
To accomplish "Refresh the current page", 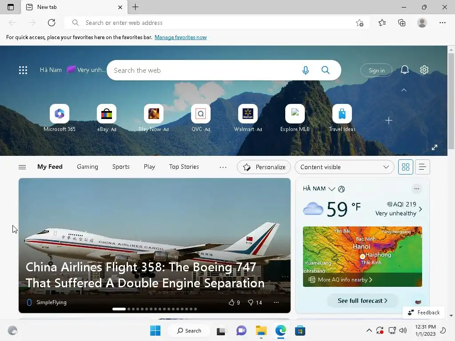I will (52, 23).
